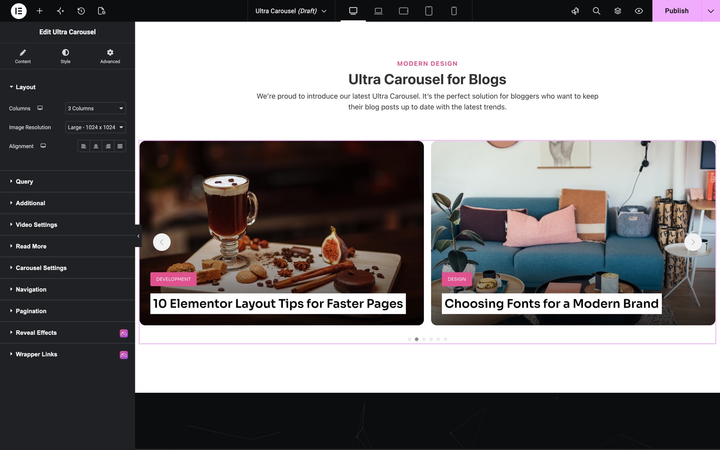Collapse the editor panel with the handle
Image resolution: width=720 pixels, height=450 pixels.
click(138, 236)
